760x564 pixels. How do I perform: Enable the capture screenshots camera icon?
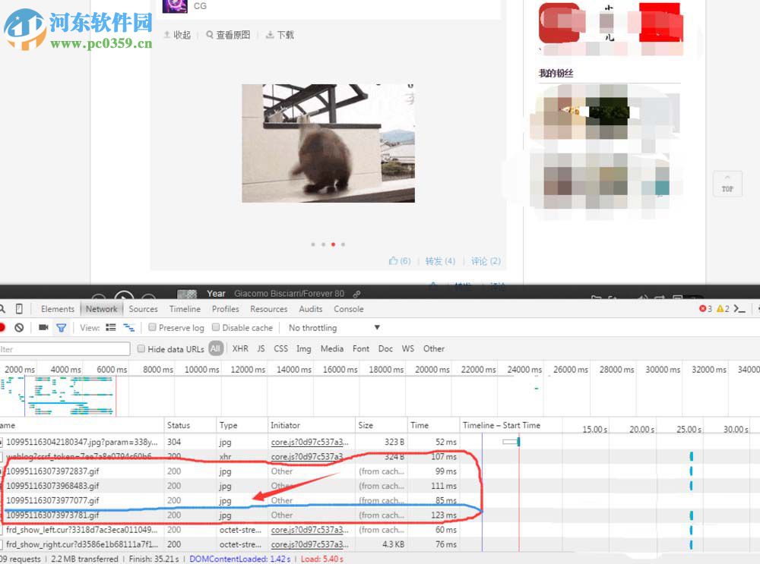pos(43,327)
